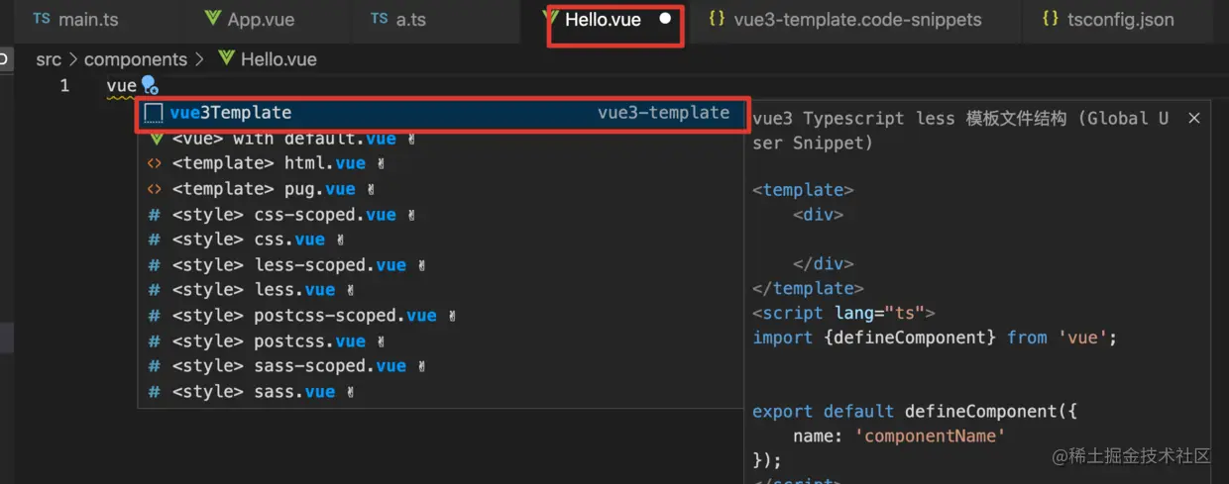Click the green Vue icon on '<vue> with default' row
The width and height of the screenshot is (1229, 484).
click(155, 139)
